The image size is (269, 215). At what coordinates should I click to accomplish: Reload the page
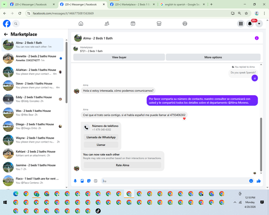(20, 13)
